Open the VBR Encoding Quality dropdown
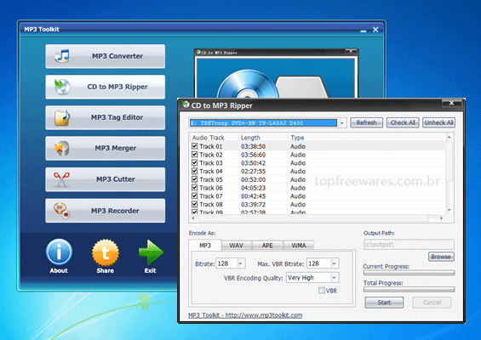 [334, 278]
